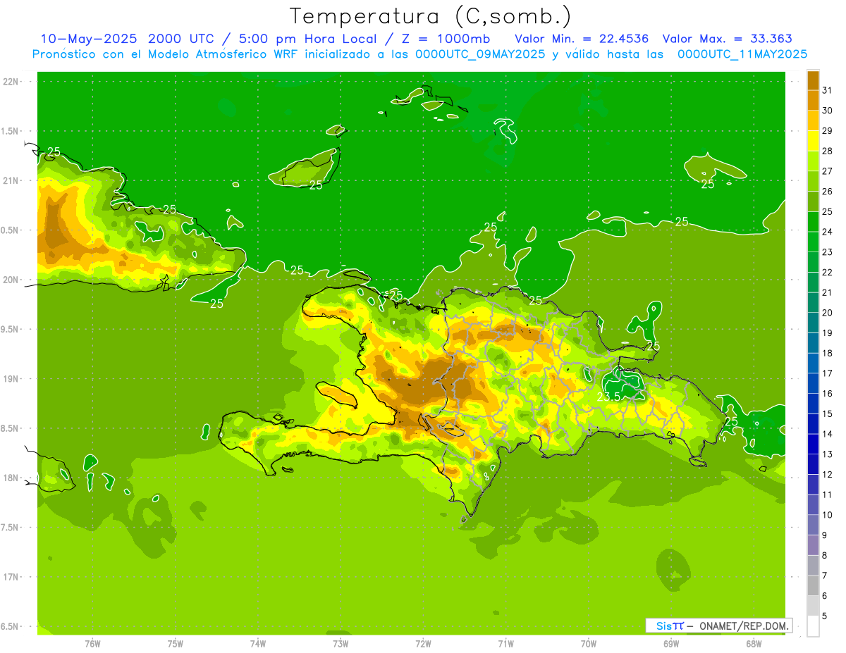Select 'Valor Max. = 33.363' value
The height and width of the screenshot is (653, 846).
[x=727, y=39]
